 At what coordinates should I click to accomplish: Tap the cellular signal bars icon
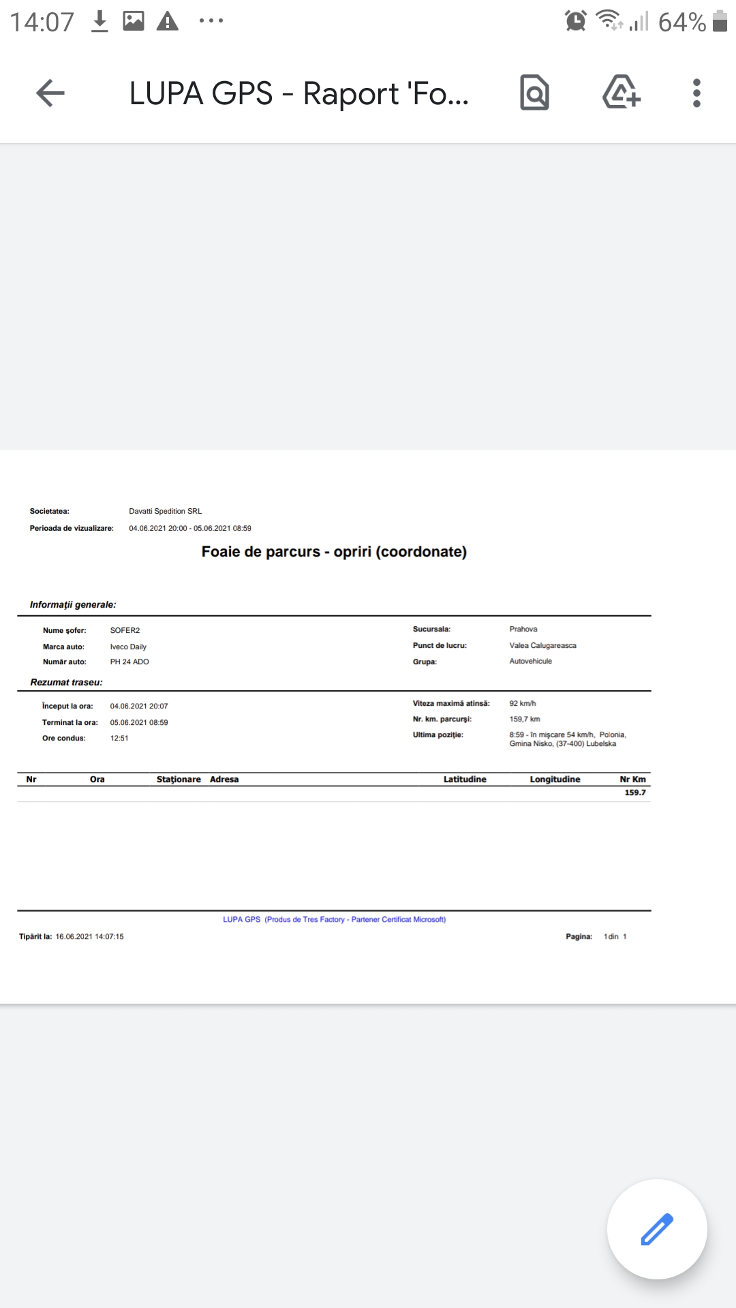coord(639,21)
